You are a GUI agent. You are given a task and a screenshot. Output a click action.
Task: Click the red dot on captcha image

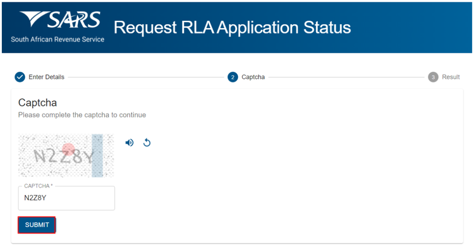tap(68, 149)
